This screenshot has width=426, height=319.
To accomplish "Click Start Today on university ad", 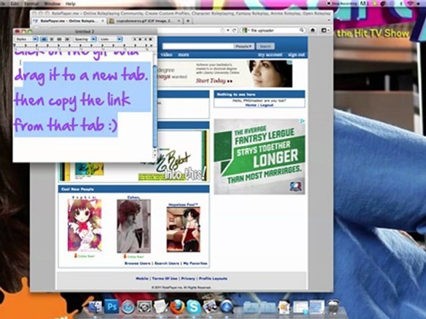I will click(214, 81).
